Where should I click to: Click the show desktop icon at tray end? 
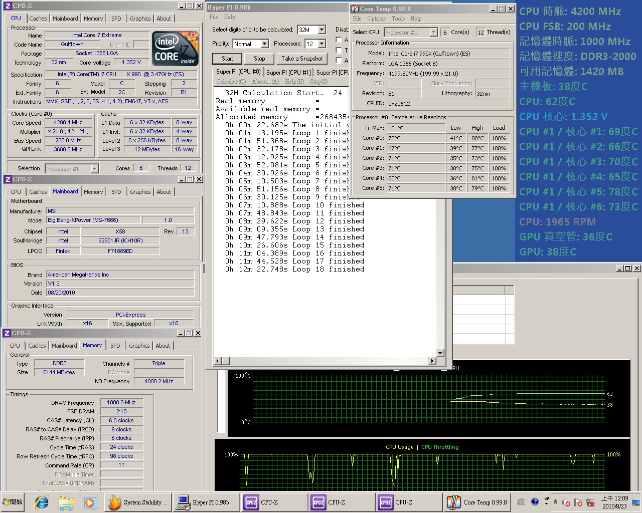(636, 502)
